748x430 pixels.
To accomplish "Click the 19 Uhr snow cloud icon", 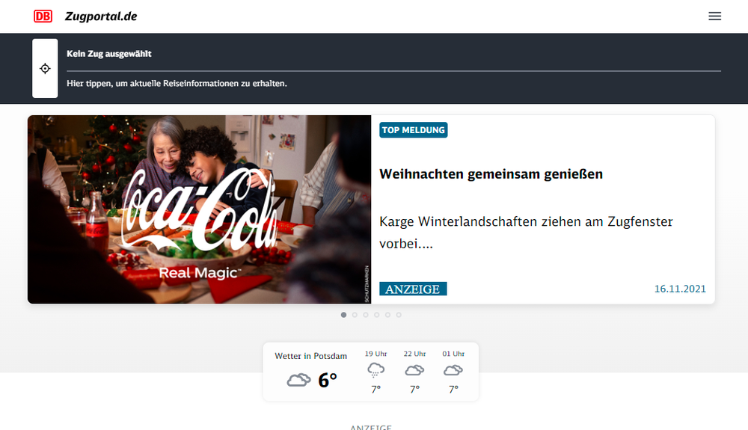I will click(376, 370).
